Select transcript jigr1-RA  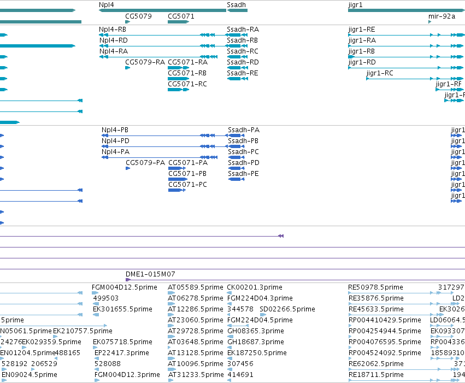pyautogui.click(x=362, y=40)
